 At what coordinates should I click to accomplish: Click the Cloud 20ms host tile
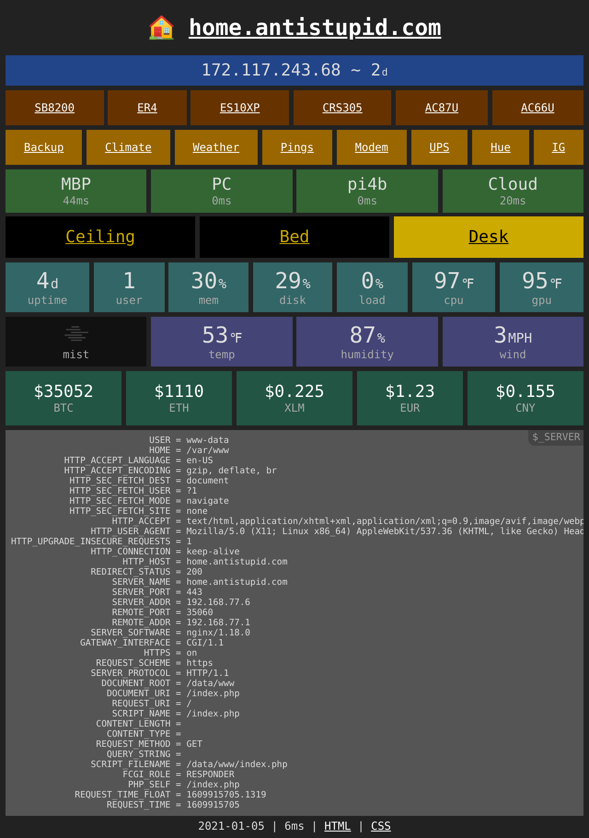coord(513,191)
